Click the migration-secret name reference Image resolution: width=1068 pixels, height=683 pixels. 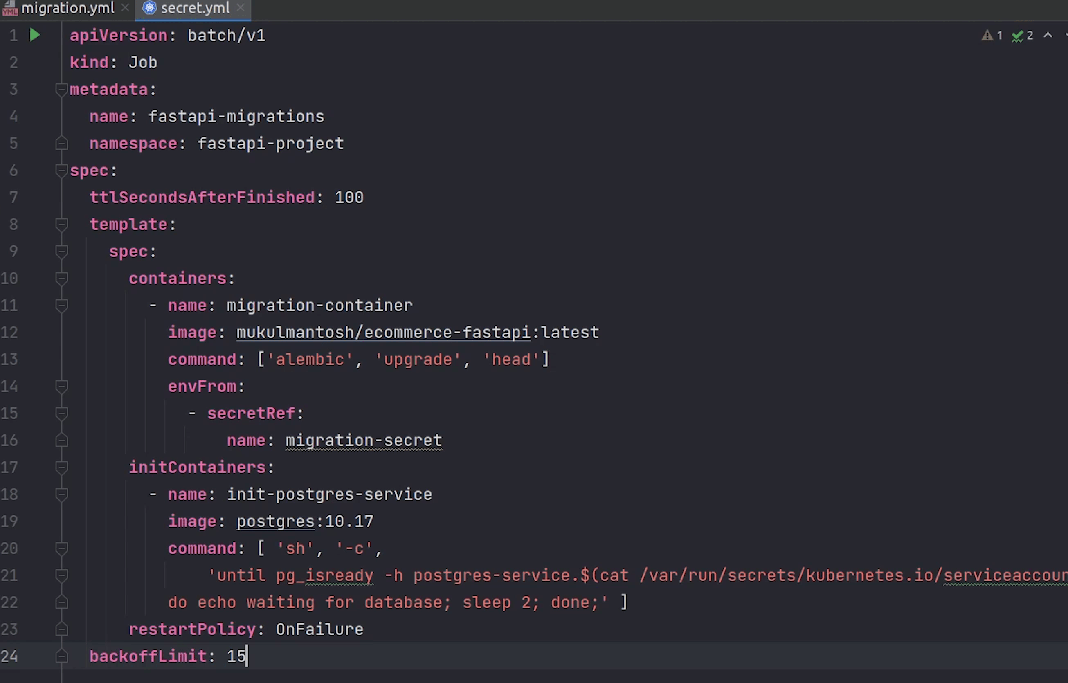pyautogui.click(x=363, y=440)
